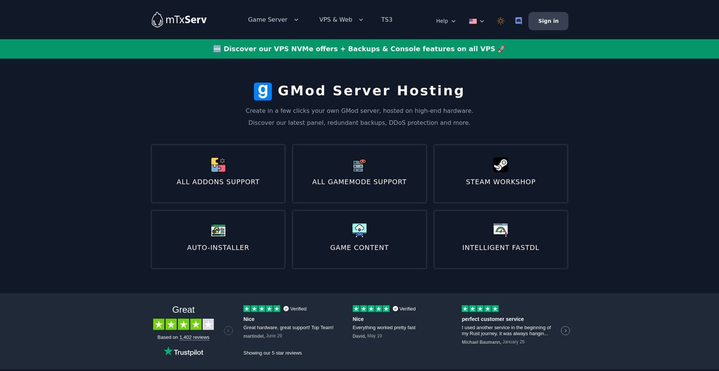This screenshot has width=719, height=371.
Task: Click the Great overall star rating
Action: [x=183, y=324]
